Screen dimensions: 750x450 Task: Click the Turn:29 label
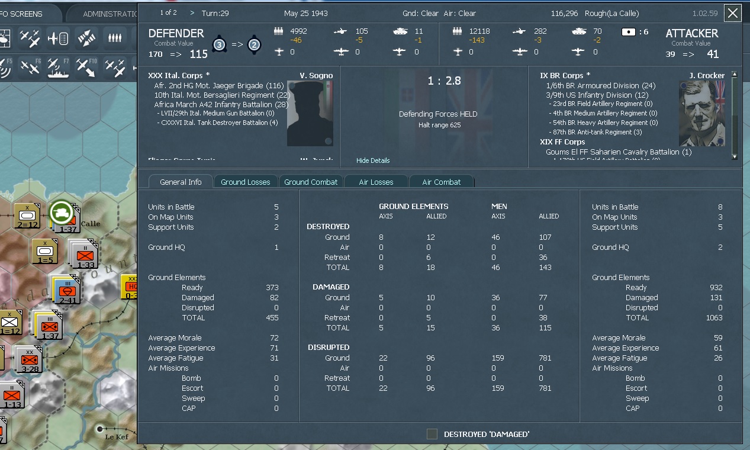tap(216, 13)
